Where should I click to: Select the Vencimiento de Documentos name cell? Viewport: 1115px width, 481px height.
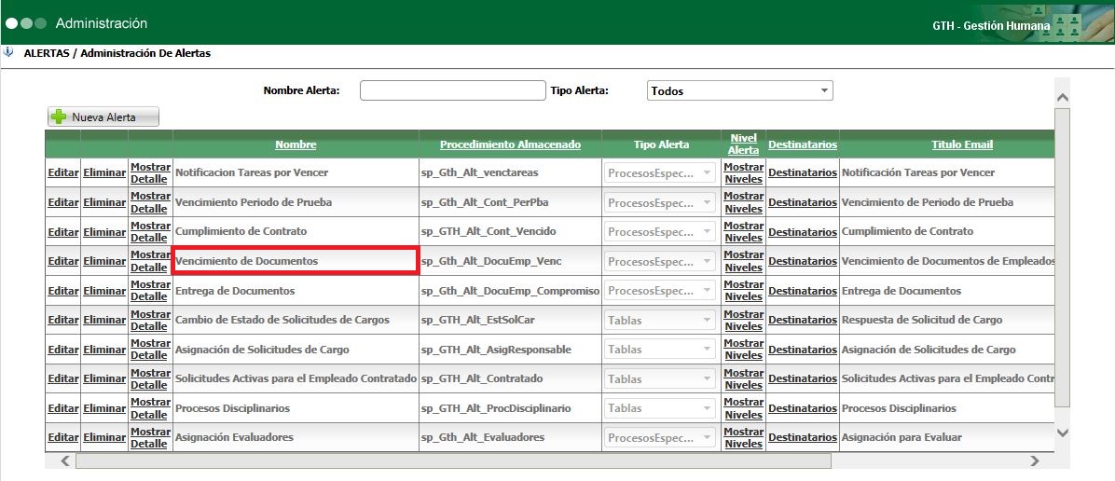295,261
